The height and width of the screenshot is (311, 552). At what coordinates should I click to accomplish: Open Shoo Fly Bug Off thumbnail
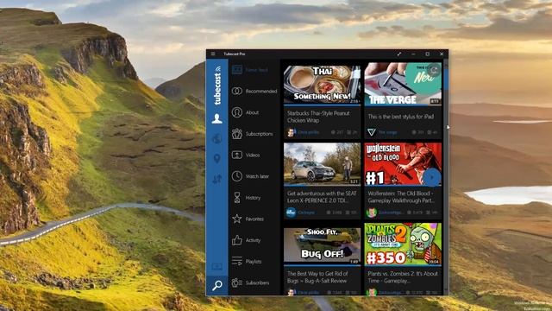(x=322, y=246)
